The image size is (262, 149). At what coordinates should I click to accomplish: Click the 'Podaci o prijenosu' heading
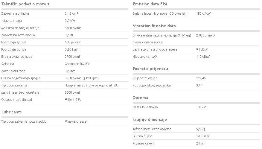point(150,69)
